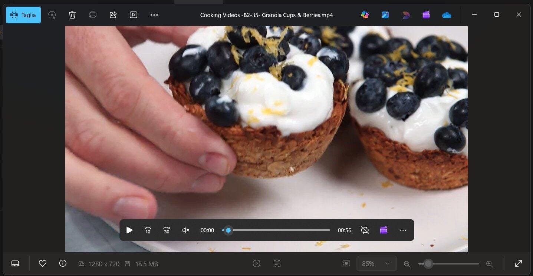Open OneDrive cloud icon
The height and width of the screenshot is (276, 533).
[x=447, y=15]
